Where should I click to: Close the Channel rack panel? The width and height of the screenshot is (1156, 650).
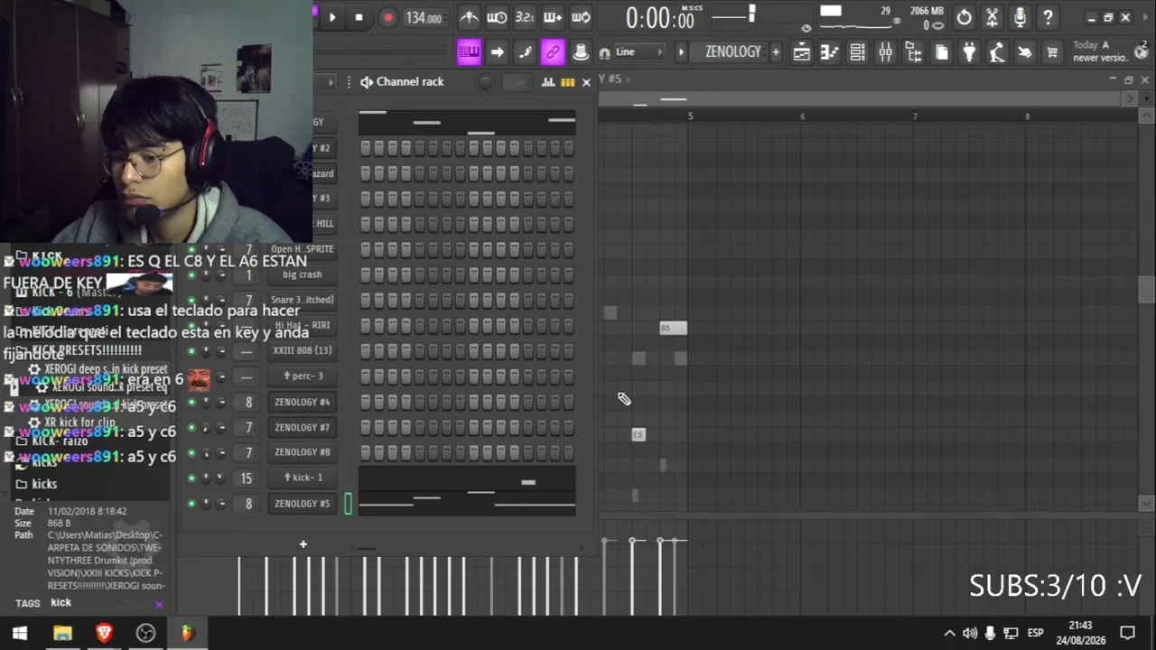tap(586, 82)
